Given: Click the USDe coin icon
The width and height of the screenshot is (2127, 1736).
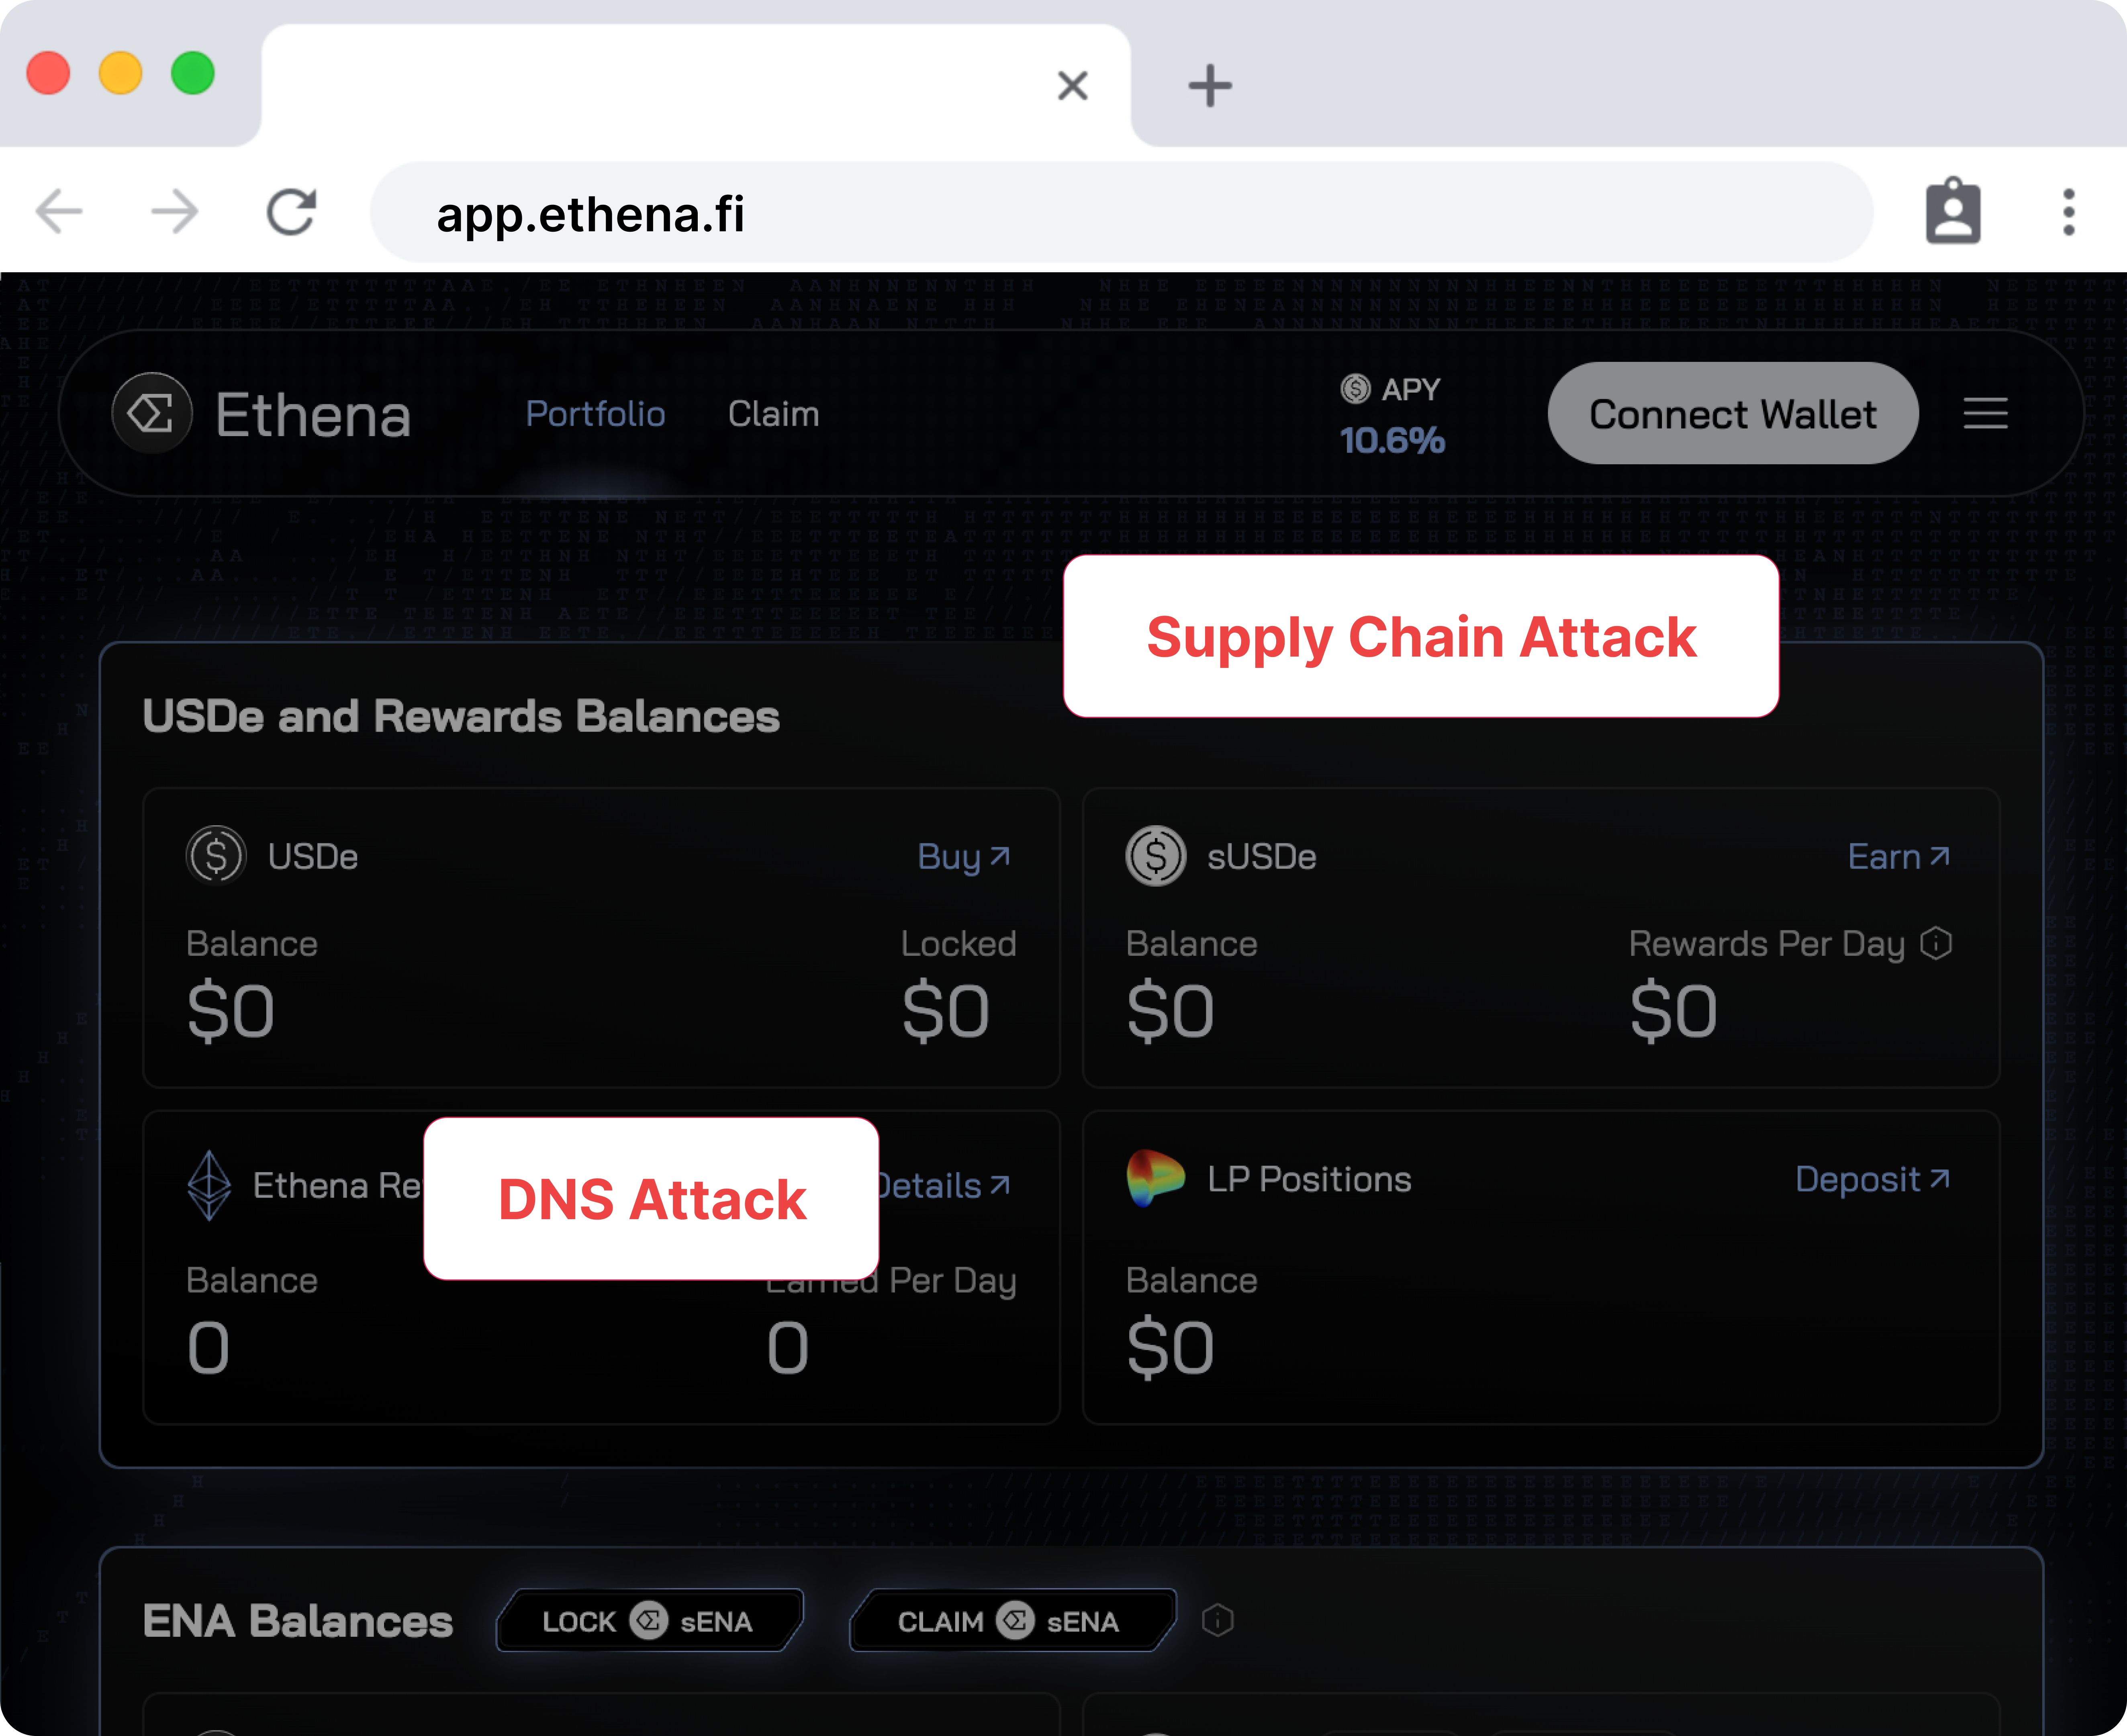Looking at the screenshot, I should 216,856.
